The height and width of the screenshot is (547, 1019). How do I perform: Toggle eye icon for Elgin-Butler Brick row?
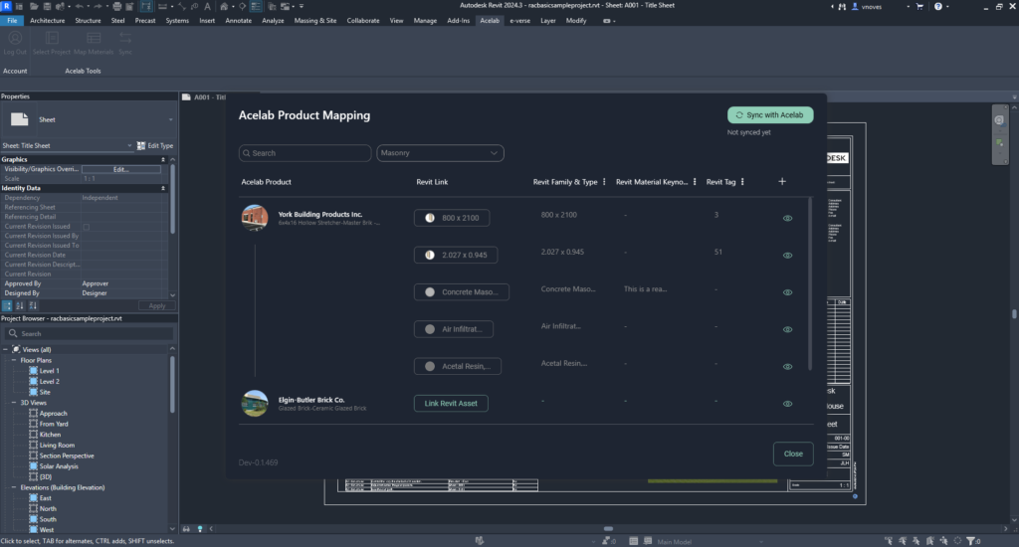787,404
